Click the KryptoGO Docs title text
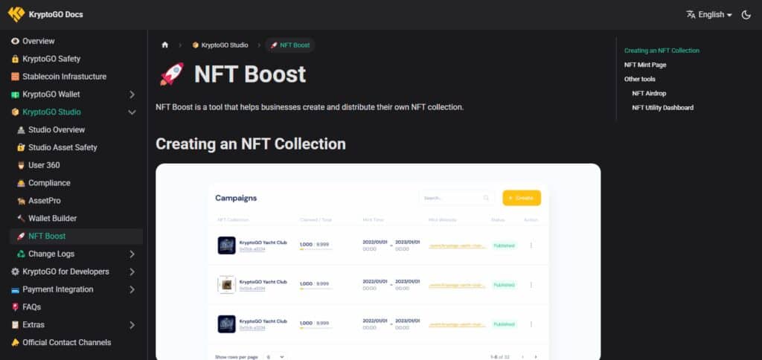The image size is (762, 360). point(56,15)
